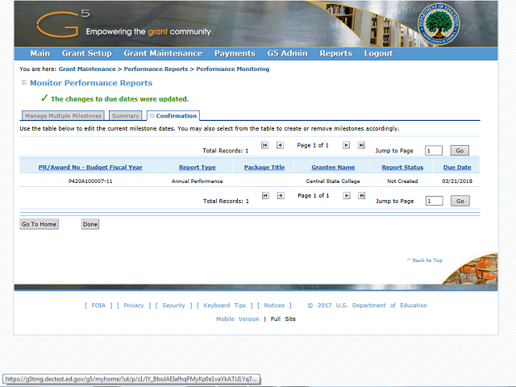Open the Reports menu
Screen dimensions: 516x387
[336, 53]
